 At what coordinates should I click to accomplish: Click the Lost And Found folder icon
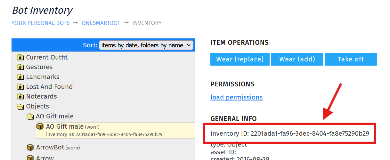pyautogui.click(x=20, y=87)
